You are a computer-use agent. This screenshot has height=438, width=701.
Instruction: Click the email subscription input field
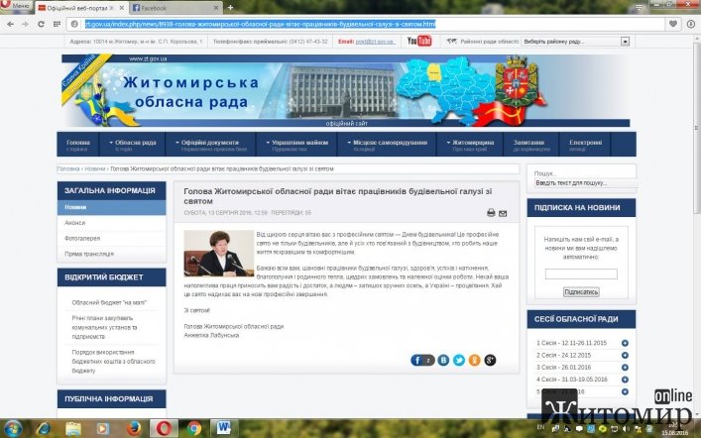pos(580,274)
